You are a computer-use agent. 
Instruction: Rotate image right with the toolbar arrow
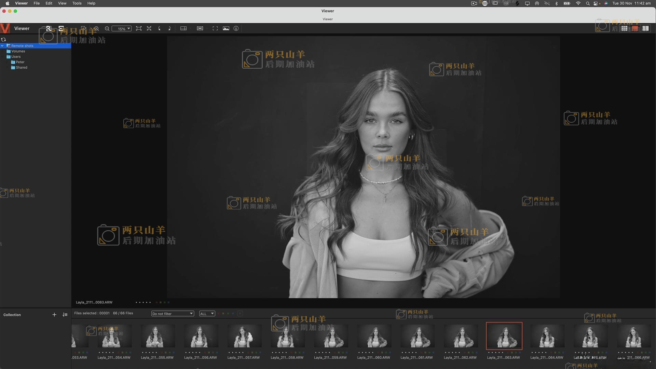pos(169,29)
